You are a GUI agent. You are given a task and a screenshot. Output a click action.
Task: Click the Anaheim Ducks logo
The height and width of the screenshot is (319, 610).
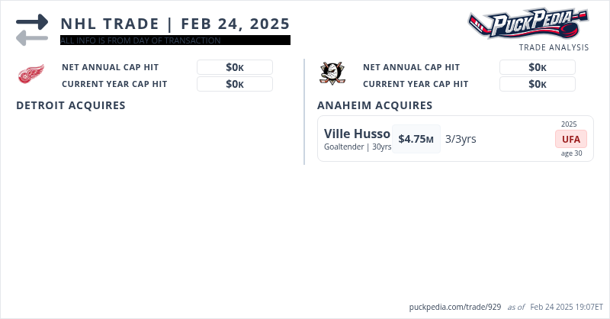[x=332, y=74]
